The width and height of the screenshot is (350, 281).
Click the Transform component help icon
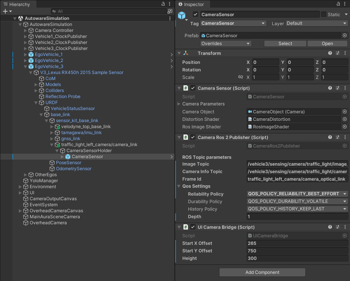330,53
